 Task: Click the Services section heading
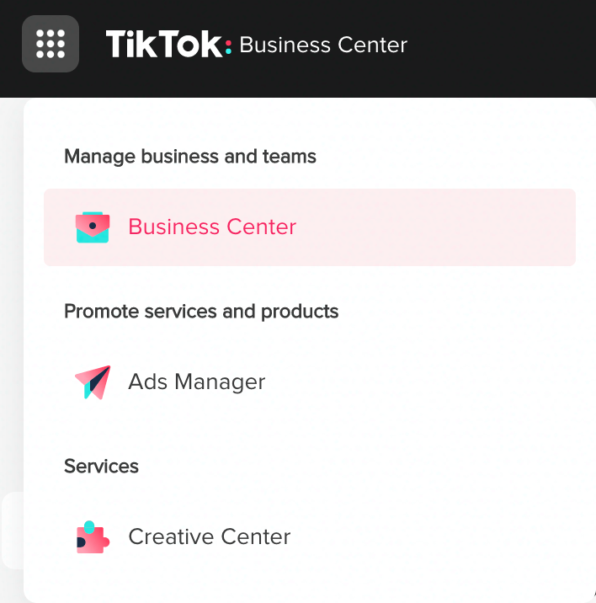click(x=101, y=467)
